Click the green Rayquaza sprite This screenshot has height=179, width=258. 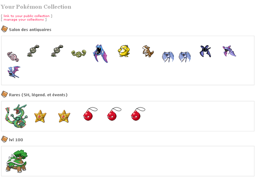coord(15,117)
